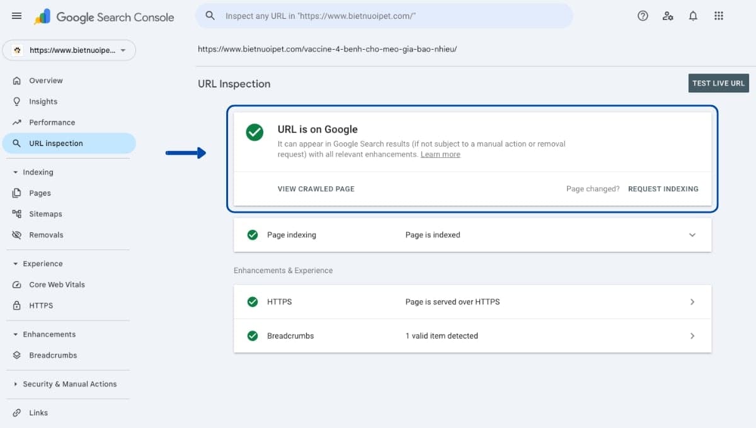
Task: Click the Core Web Vitals gauge icon
Action: 17,284
